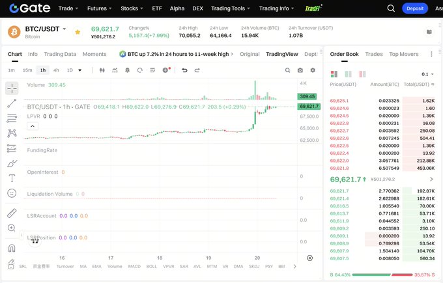Select the 1D timeframe
443x283 pixels.
(70, 70)
